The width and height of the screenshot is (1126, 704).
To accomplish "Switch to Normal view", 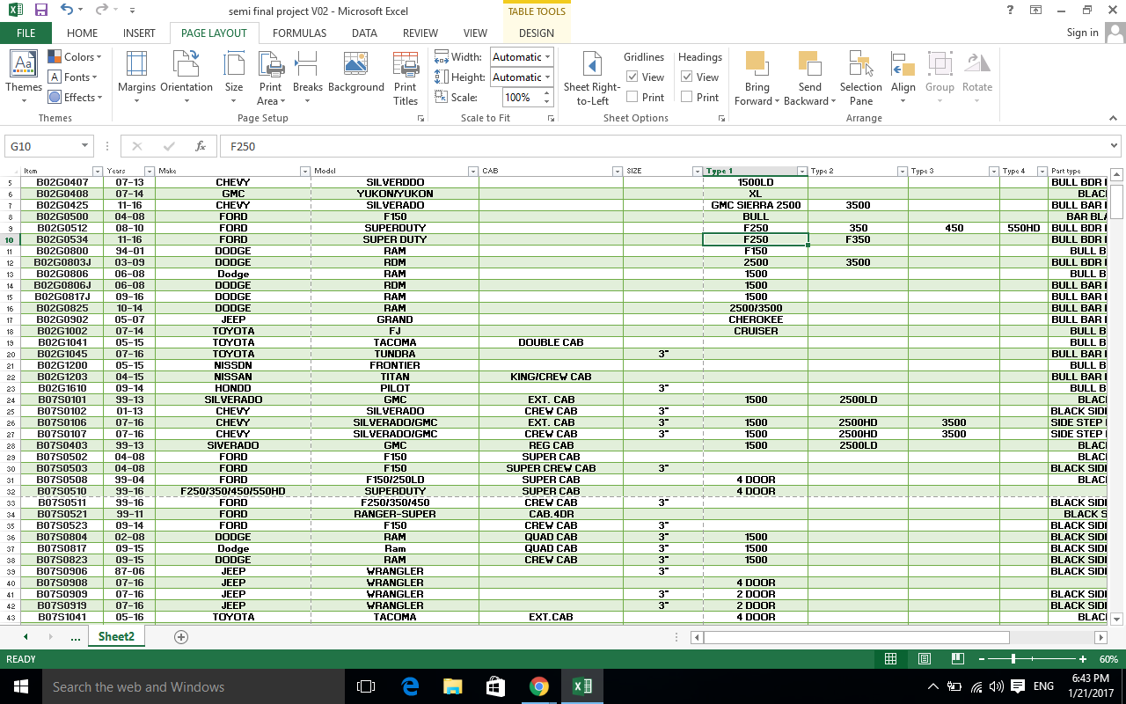I will (x=890, y=659).
